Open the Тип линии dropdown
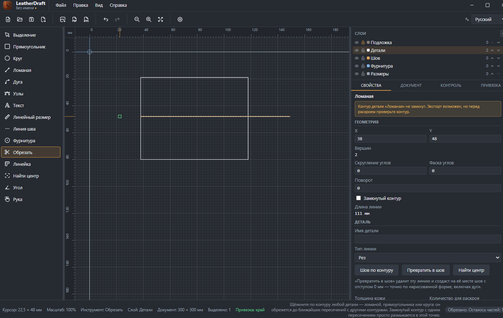Screen dimensions: 503x318 point(428,258)
